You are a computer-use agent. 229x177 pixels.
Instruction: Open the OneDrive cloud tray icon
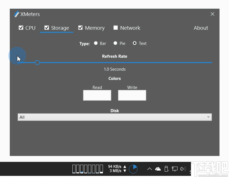coord(158,169)
